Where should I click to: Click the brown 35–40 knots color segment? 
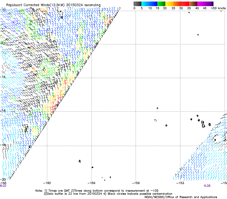click(193, 4)
